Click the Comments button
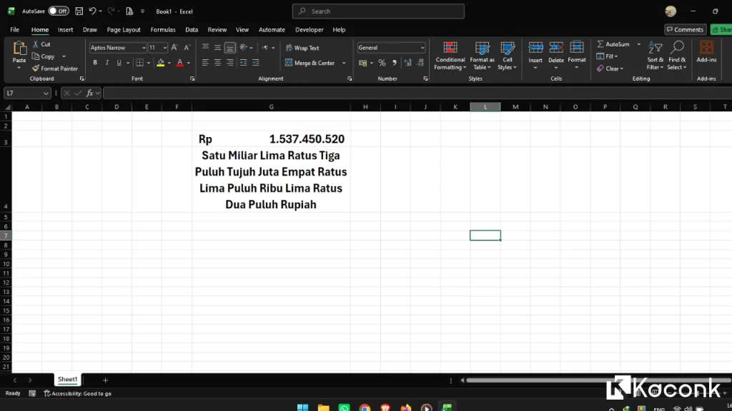The width and height of the screenshot is (732, 411). click(x=685, y=29)
